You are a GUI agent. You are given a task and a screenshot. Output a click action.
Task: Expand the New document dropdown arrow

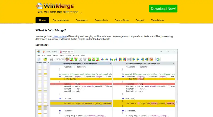pos(42,59)
